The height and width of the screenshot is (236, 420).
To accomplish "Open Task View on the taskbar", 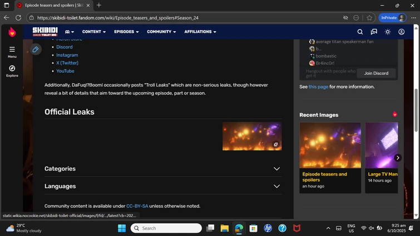I will point(210,228).
